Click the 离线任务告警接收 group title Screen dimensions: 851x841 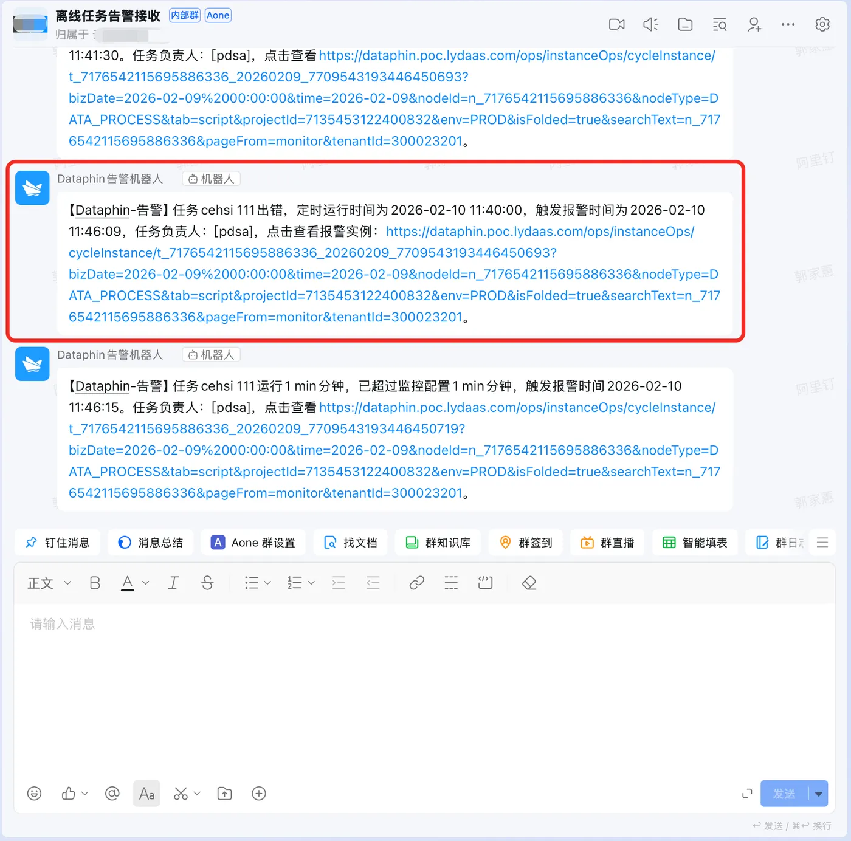tap(108, 16)
